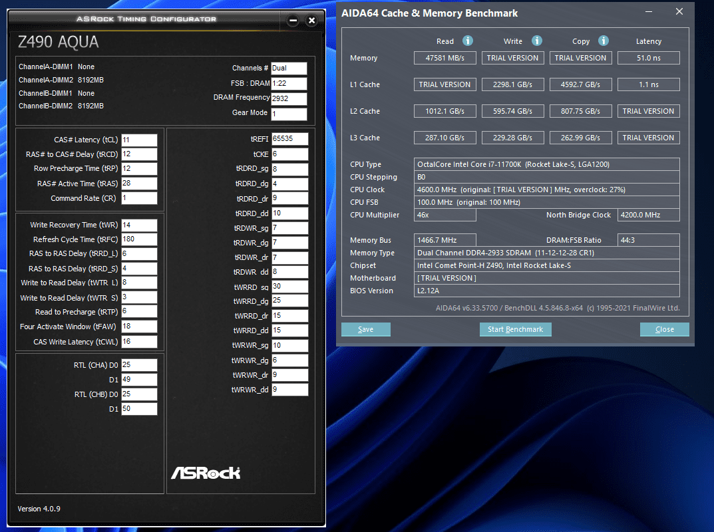Click the North Bridge Clock value 4200.0 MHz
This screenshot has height=532, width=714.
click(648, 215)
